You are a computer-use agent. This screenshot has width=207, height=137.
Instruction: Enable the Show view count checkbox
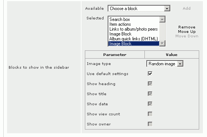[x=150, y=114]
